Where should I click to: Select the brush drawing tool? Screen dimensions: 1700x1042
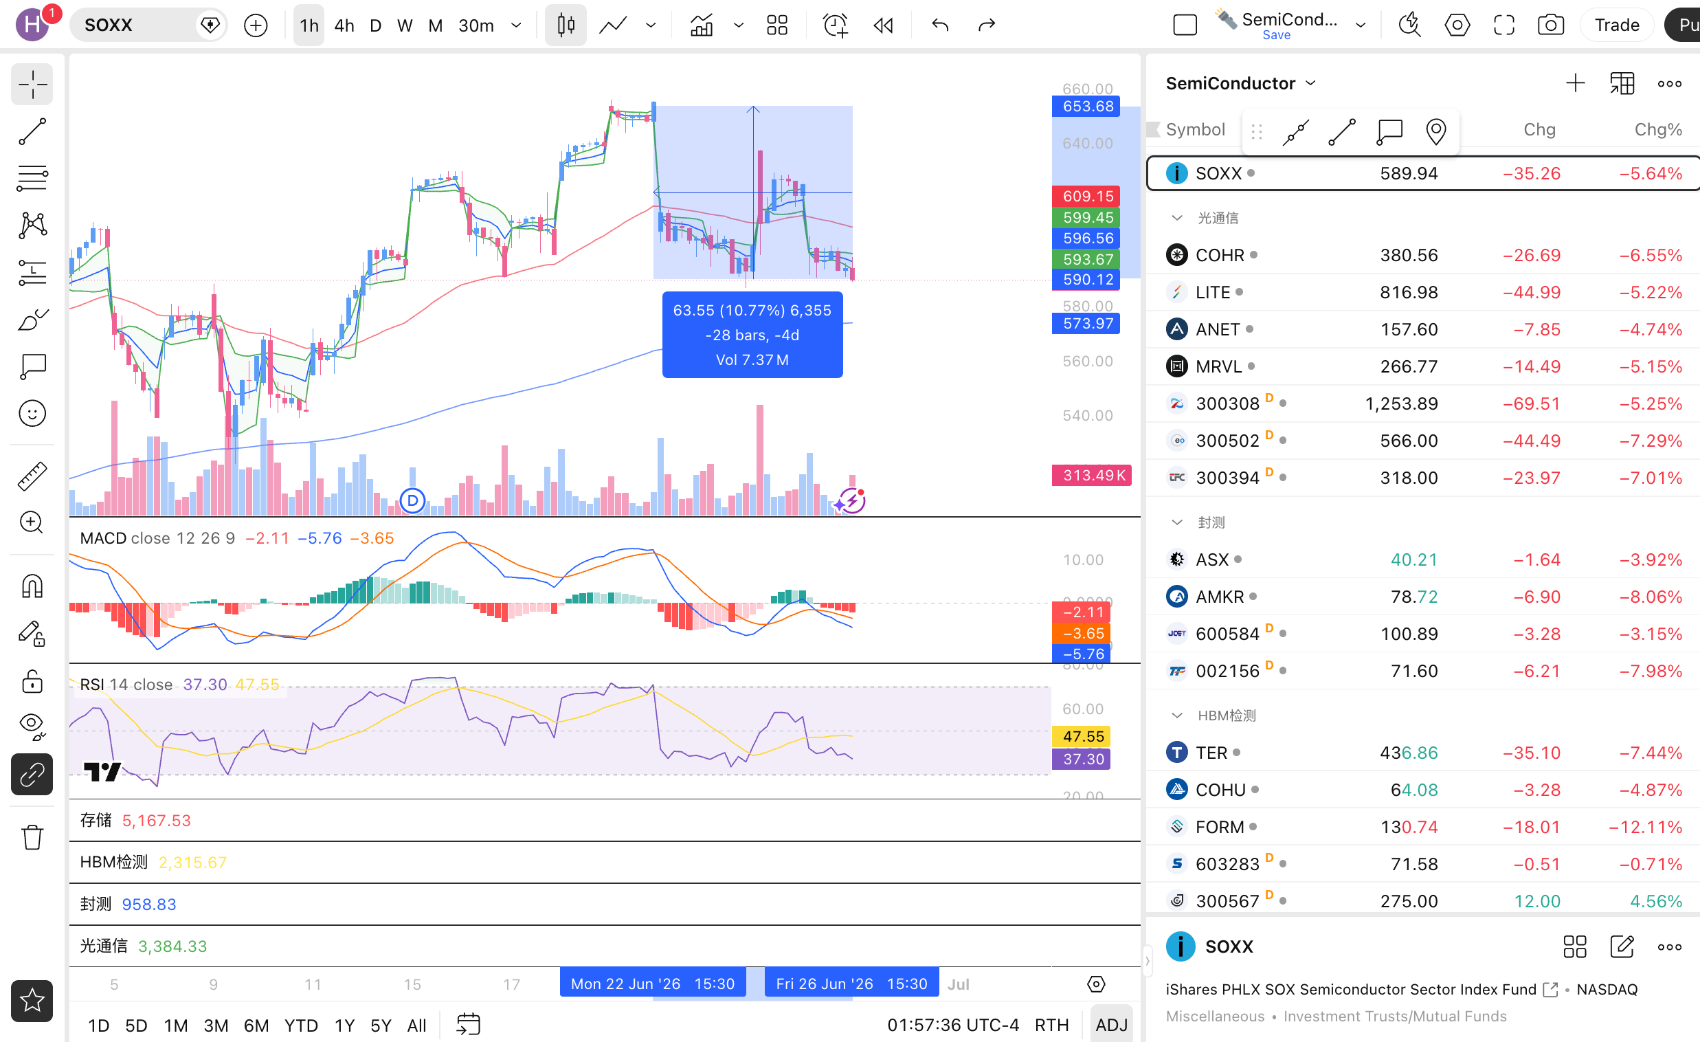click(32, 320)
